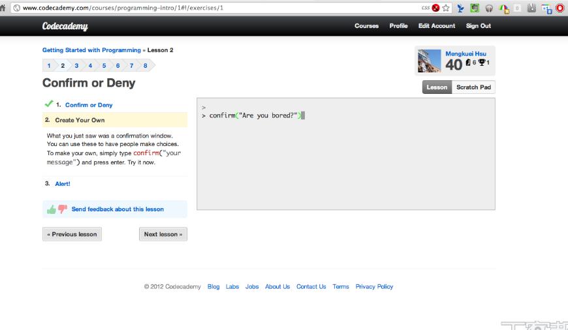Click the Codecademy logo
Image resolution: width=568 pixels, height=330 pixels.
tap(65, 26)
